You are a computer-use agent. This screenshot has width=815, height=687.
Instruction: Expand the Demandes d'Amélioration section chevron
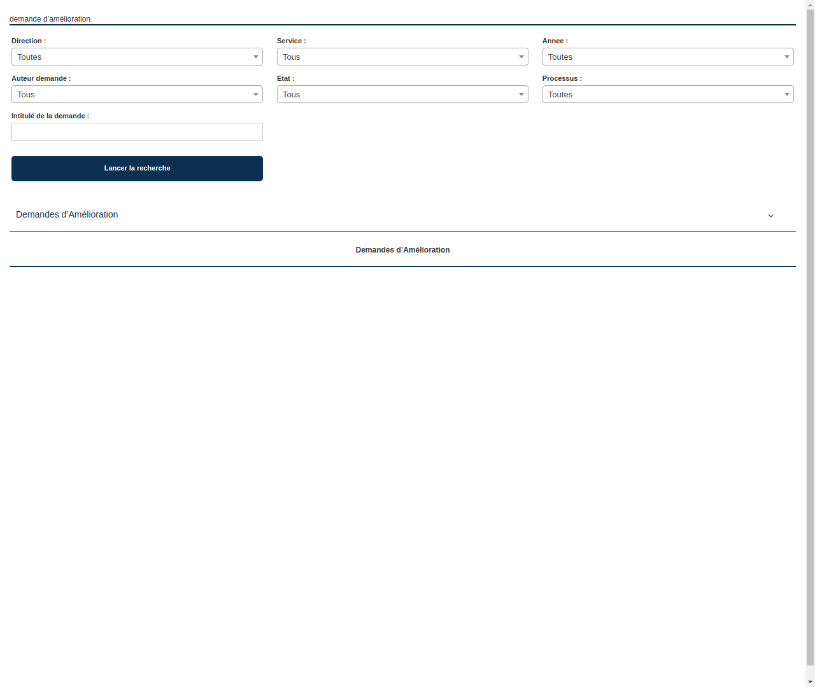point(771,216)
